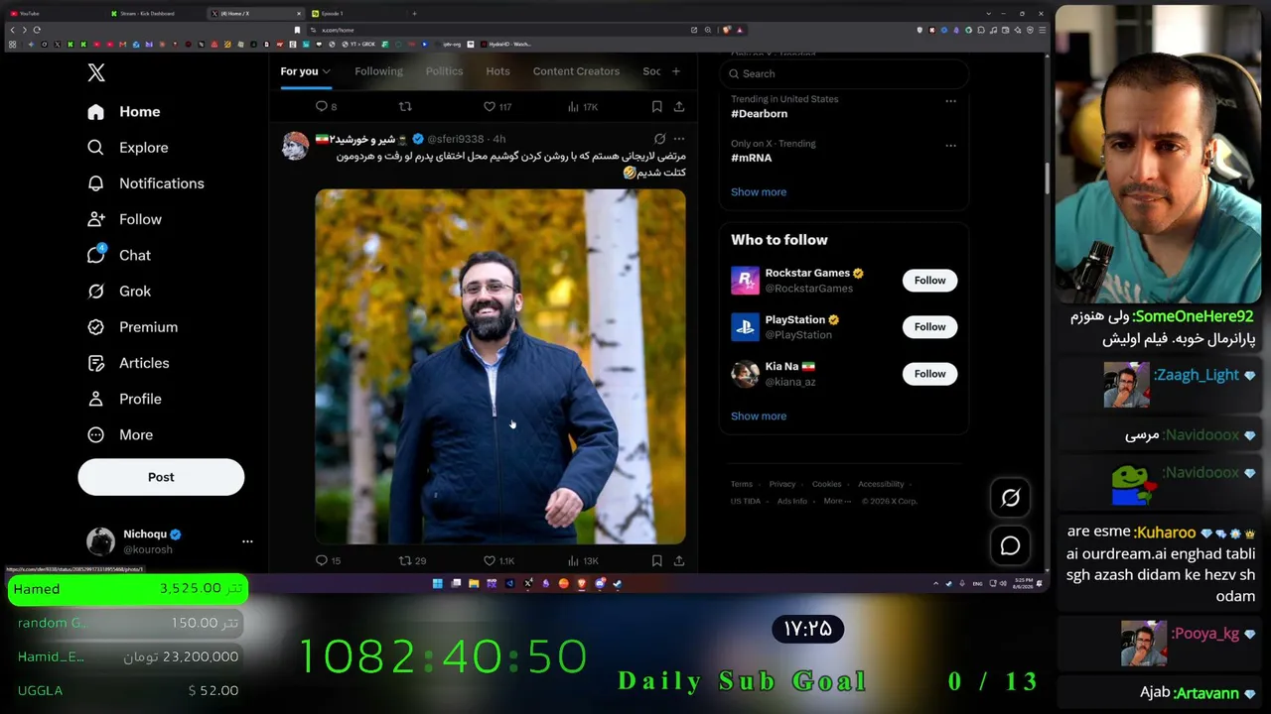Open the @sferi9338 handle link
The width and height of the screenshot is (1271, 714).
coord(456,139)
